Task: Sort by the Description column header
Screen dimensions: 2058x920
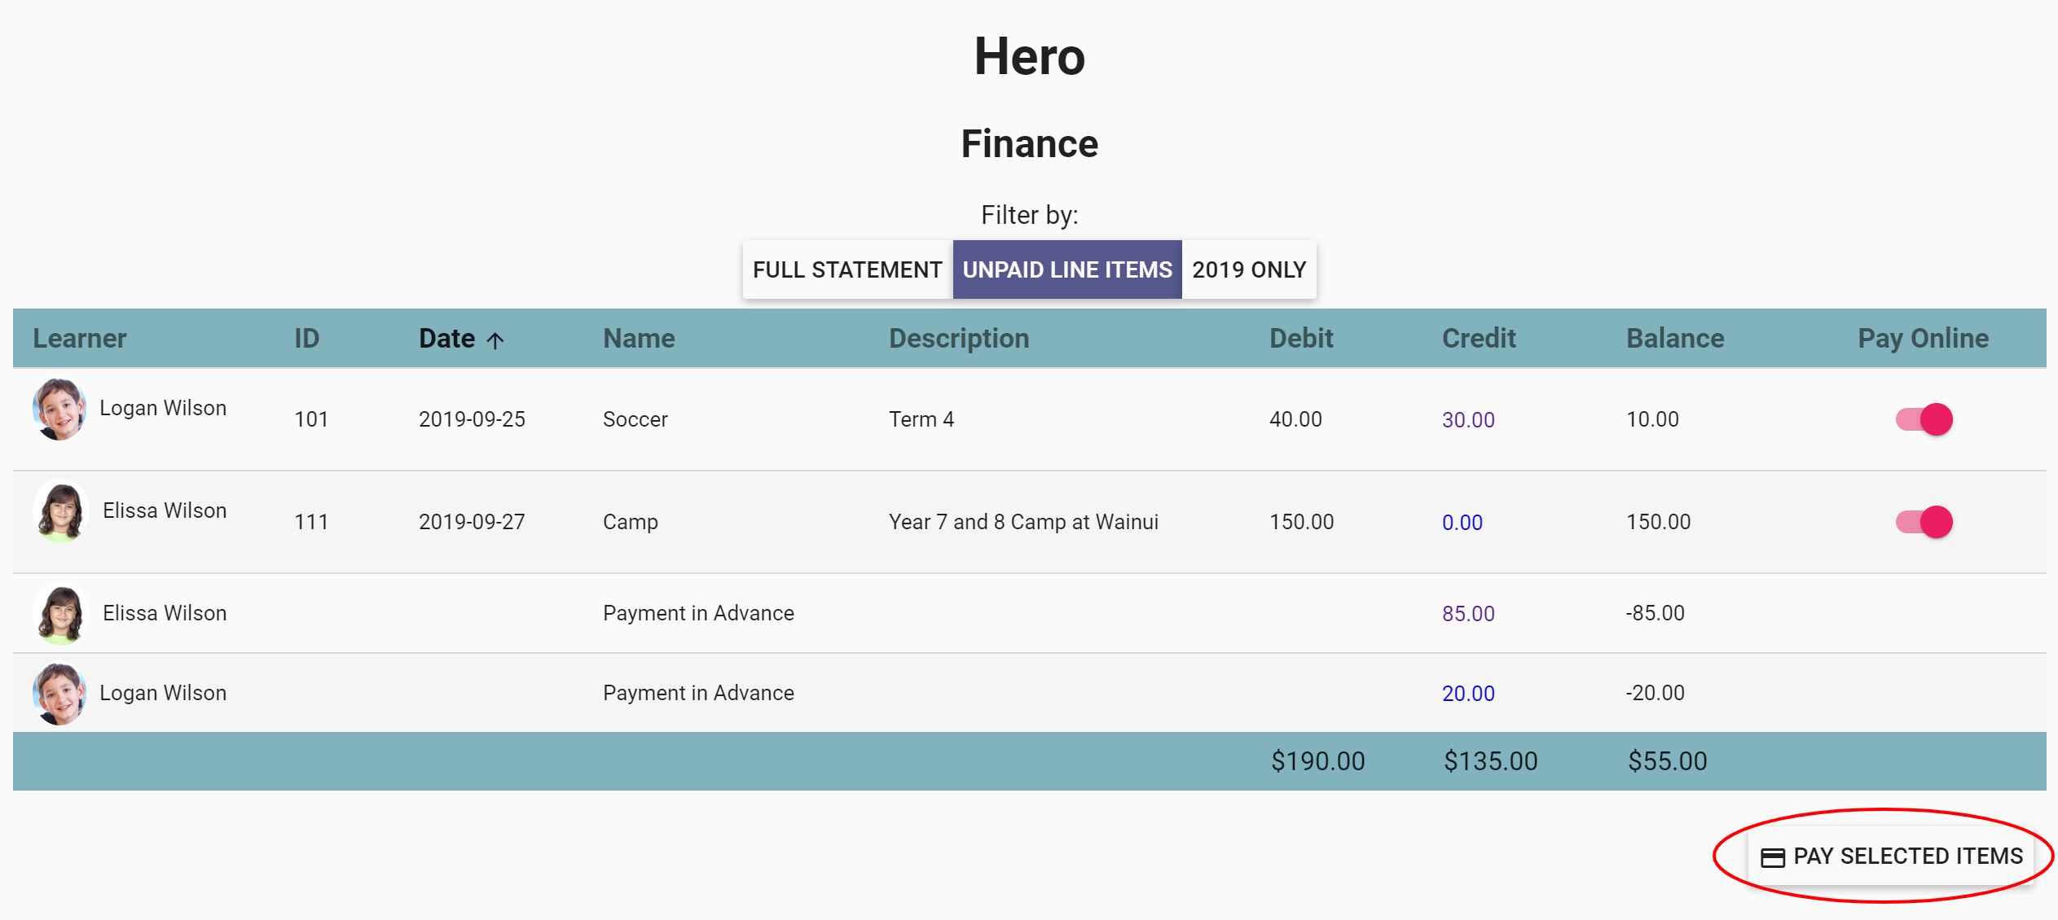Action: point(959,339)
